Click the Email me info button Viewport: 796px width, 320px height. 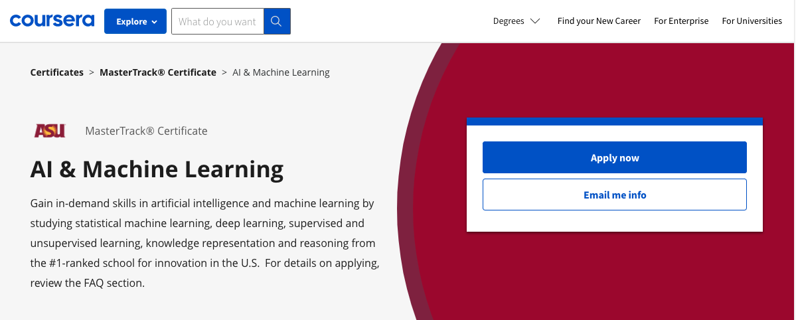tap(614, 195)
